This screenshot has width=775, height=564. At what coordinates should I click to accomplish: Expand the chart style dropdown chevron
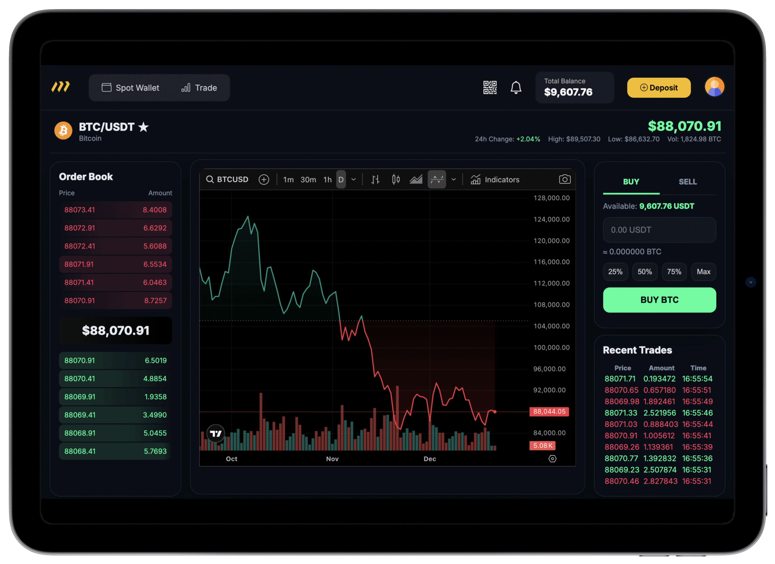tap(453, 179)
